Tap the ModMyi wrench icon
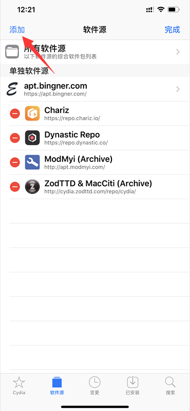This screenshot has height=411, width=190. (32, 162)
